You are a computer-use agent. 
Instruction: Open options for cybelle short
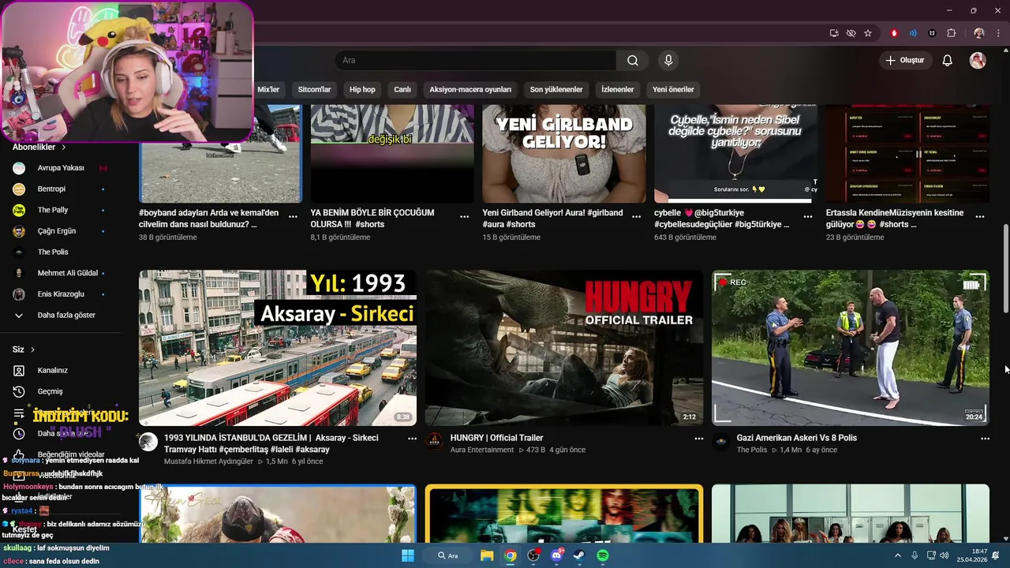click(x=808, y=216)
